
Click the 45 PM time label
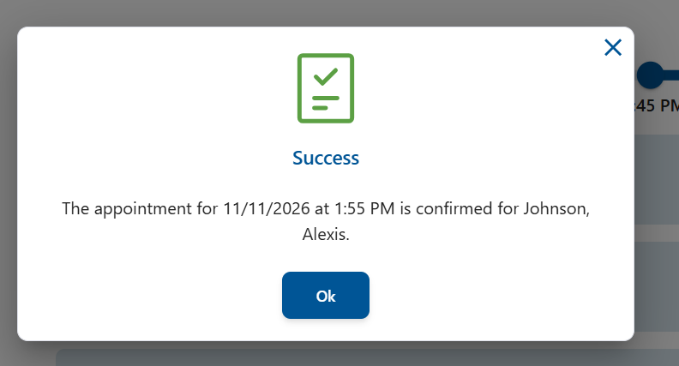(656, 106)
